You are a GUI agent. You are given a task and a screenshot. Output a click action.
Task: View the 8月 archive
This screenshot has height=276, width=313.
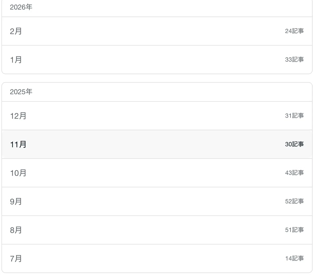[x=157, y=230]
